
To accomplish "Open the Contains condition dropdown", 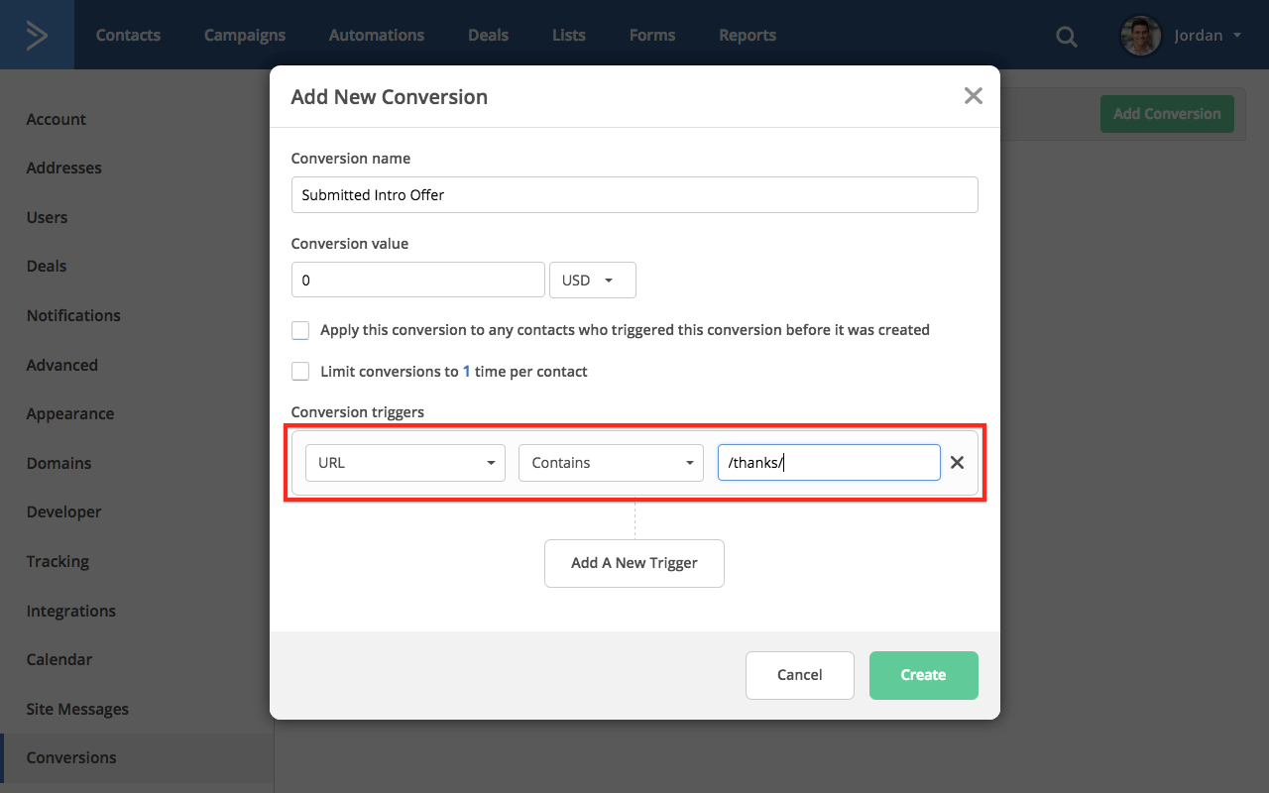I will pos(611,463).
